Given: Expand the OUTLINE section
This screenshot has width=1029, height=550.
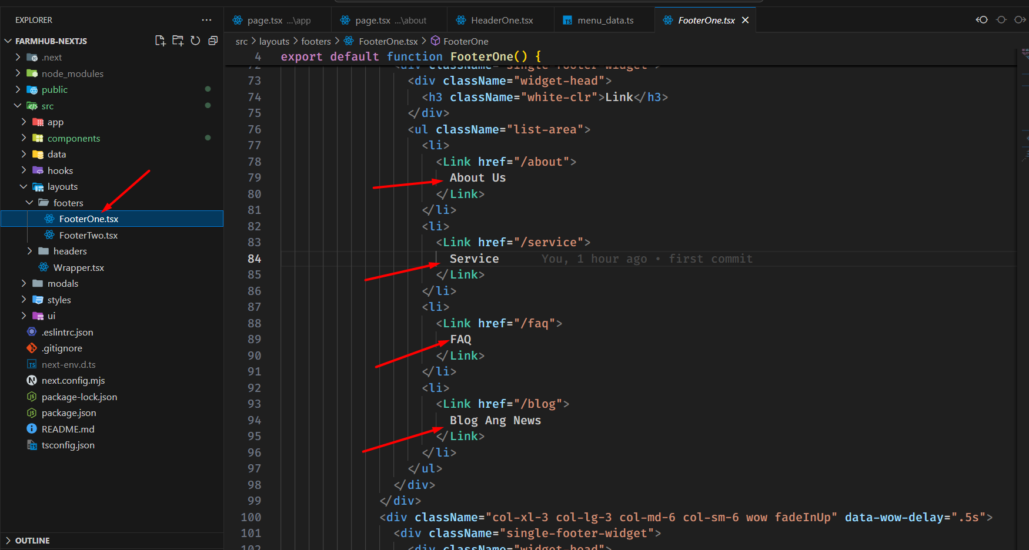Looking at the screenshot, I should (x=32, y=541).
